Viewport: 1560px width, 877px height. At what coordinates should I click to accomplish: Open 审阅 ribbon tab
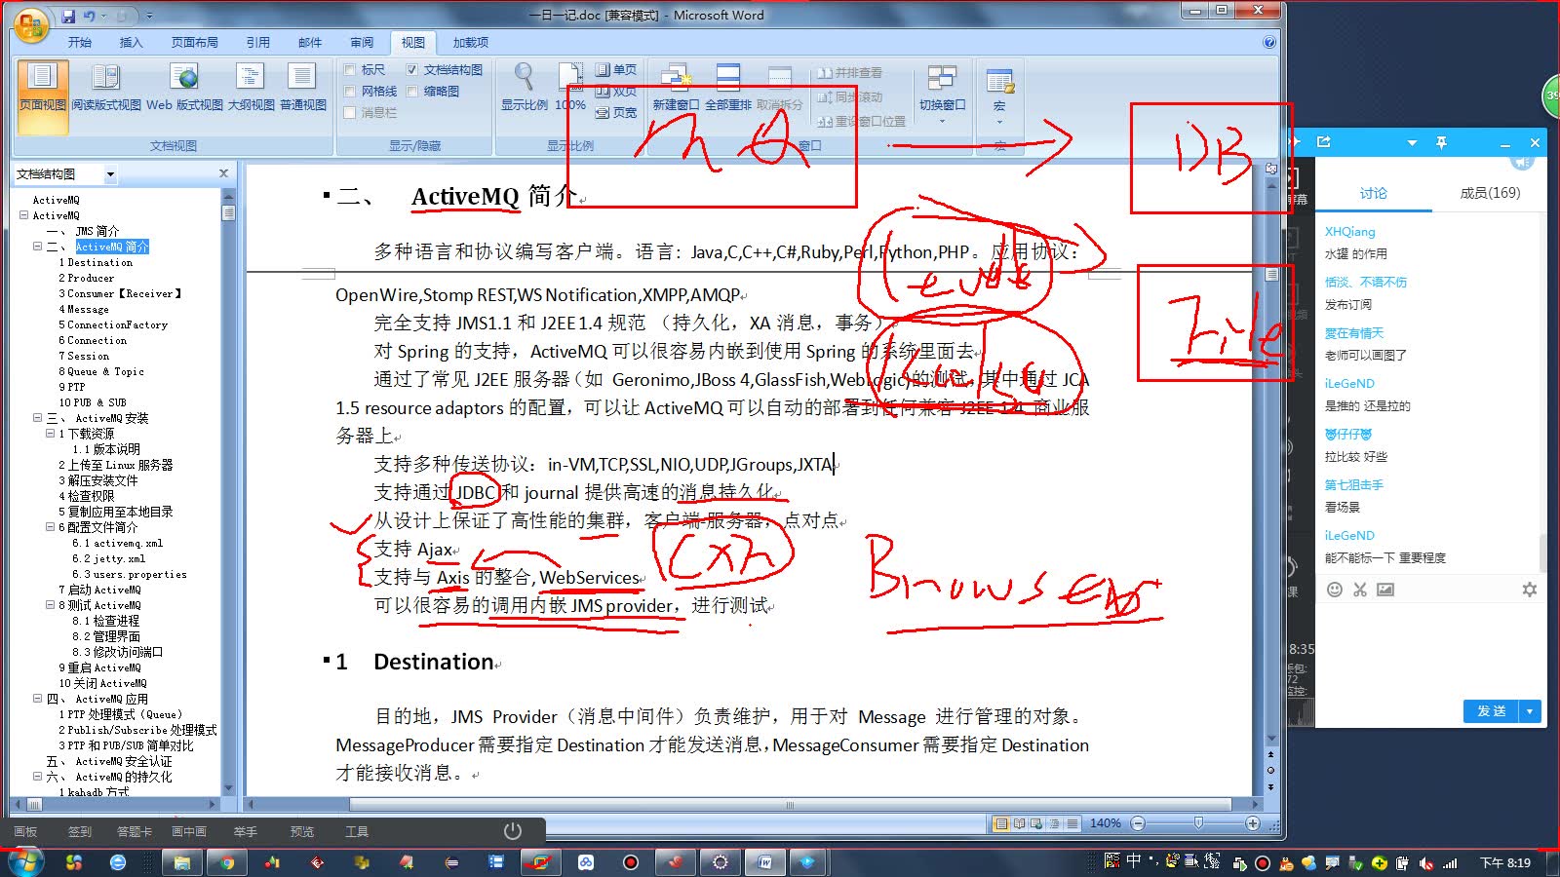pyautogui.click(x=362, y=42)
